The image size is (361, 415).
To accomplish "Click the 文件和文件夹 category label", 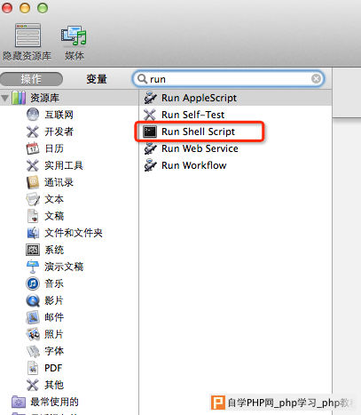I will 74,233.
